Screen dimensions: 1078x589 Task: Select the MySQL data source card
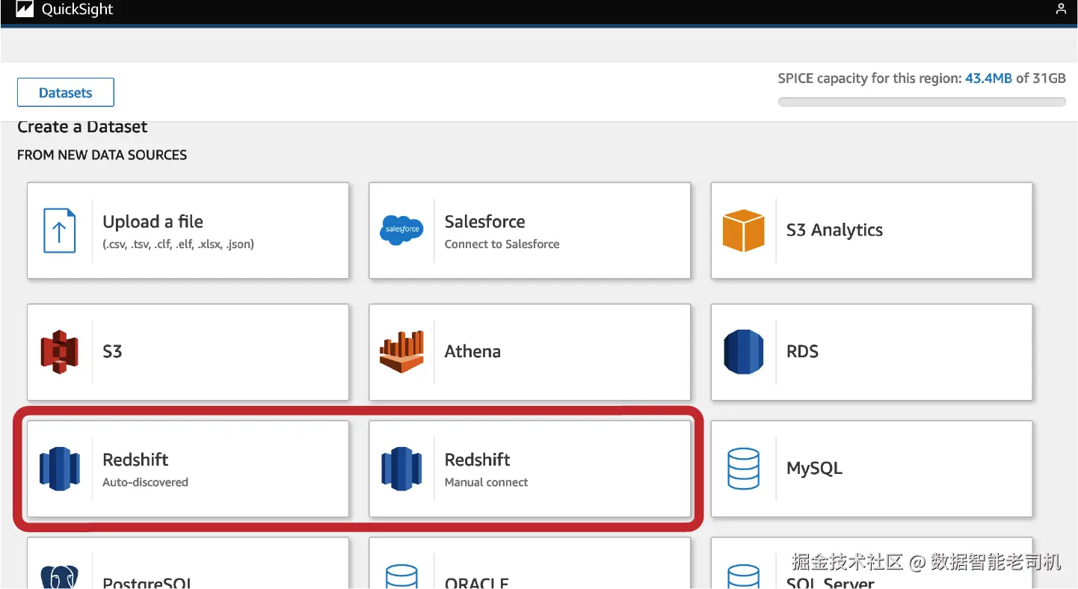872,469
